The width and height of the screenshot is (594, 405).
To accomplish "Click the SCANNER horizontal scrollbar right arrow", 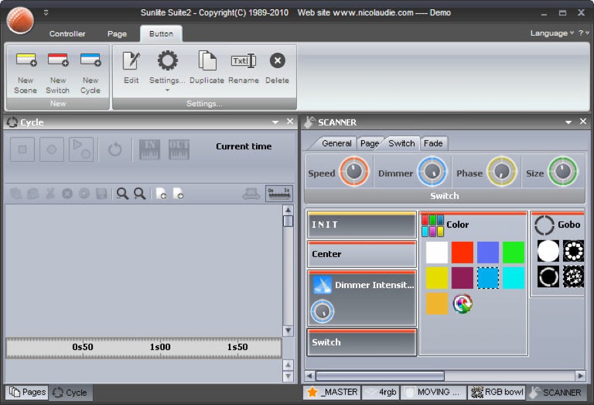I will [580, 376].
